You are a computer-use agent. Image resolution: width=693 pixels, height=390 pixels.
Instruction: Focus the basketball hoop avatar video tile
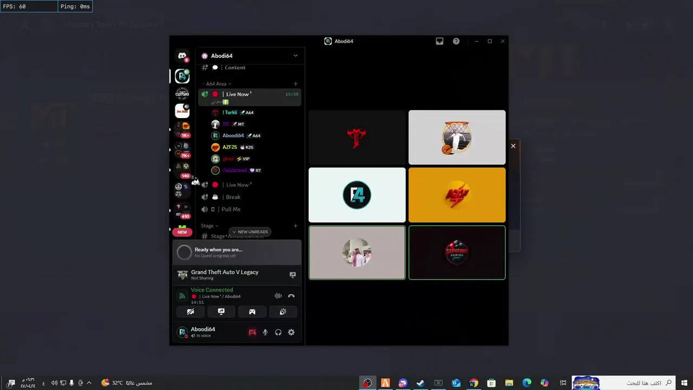[x=457, y=138]
